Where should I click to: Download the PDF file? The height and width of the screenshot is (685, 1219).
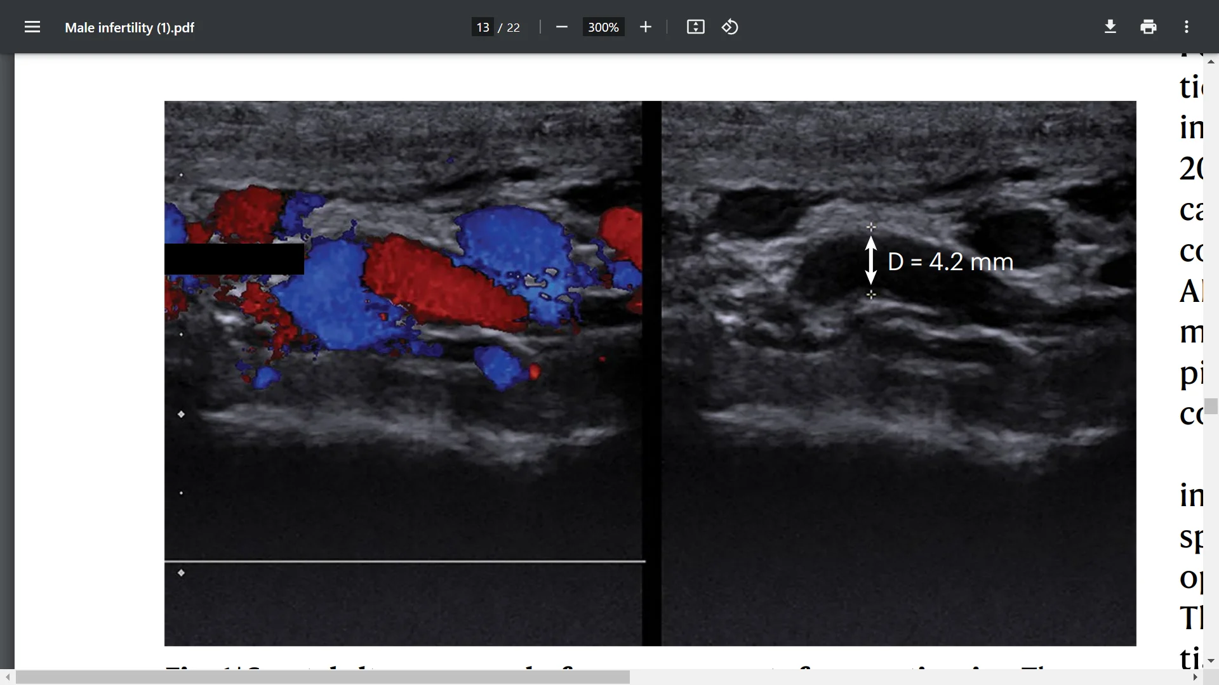[1110, 27]
